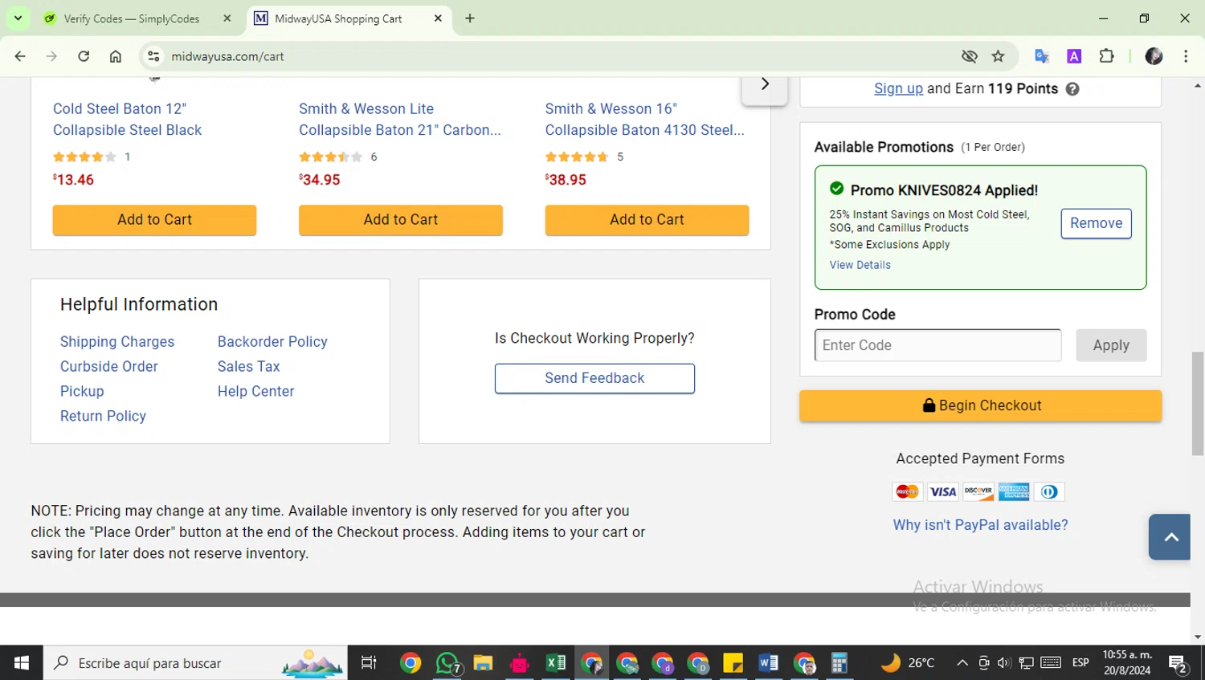
Task: Click Begin Checkout
Action: tap(980, 405)
